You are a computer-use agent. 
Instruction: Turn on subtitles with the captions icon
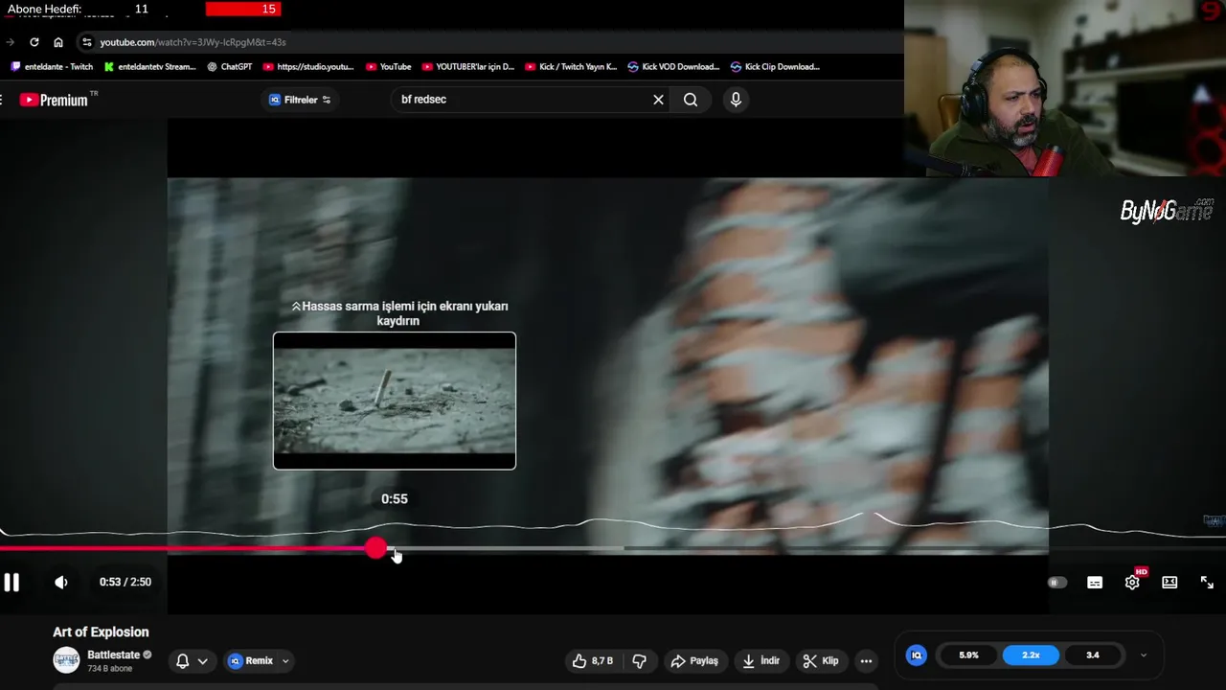point(1095,583)
